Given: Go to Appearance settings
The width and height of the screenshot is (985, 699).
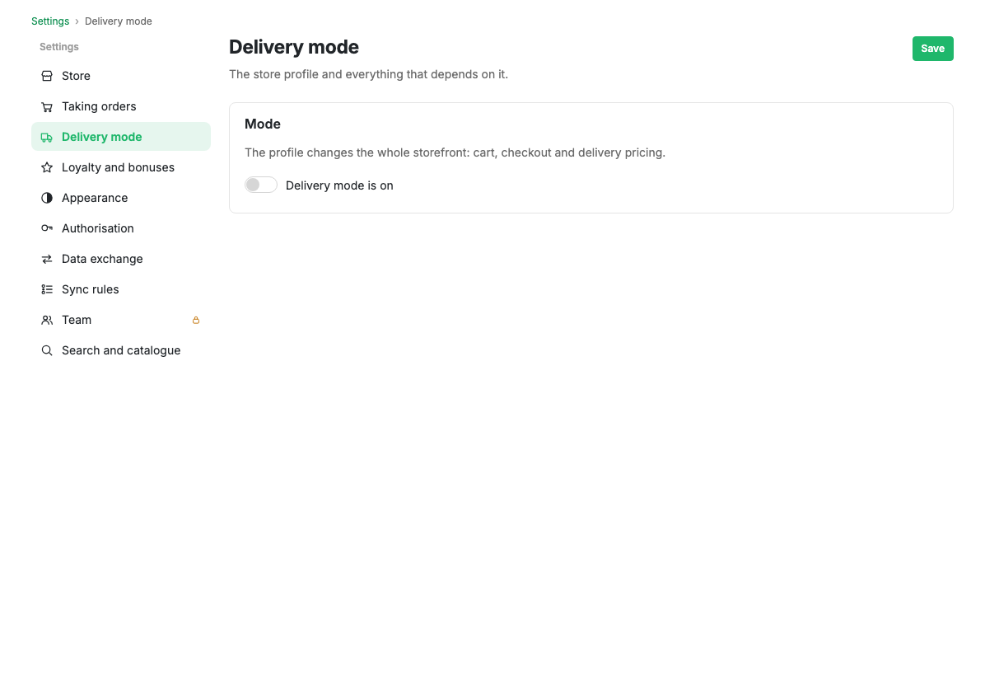Looking at the screenshot, I should 120,198.
